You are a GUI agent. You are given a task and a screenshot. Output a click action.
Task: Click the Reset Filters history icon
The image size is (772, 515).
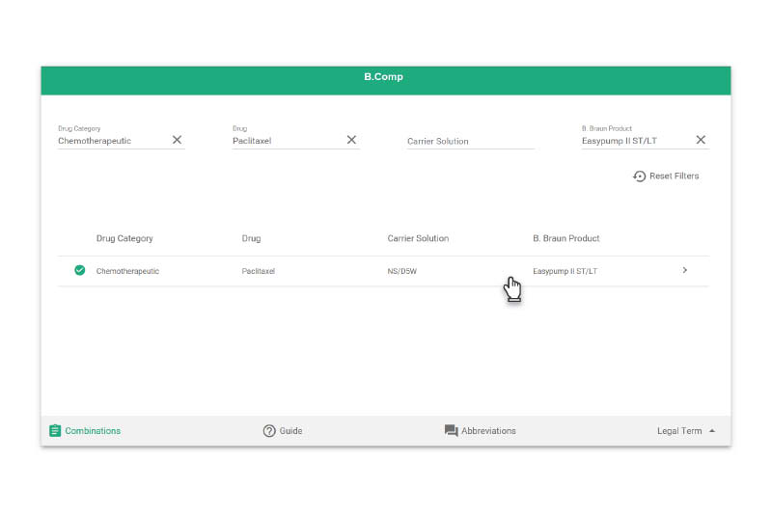(639, 176)
